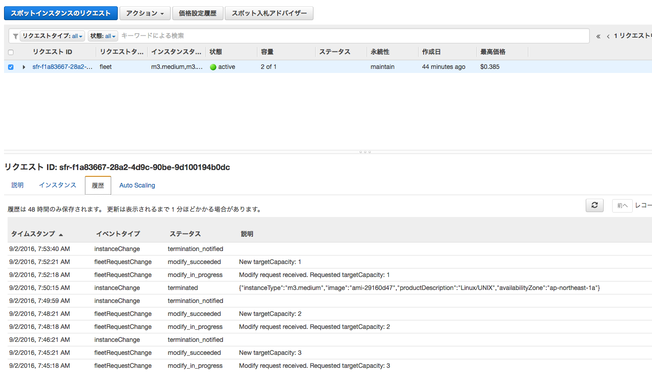Select timestamp 9/2/2016, 7:50:15 AM
This screenshot has height=392, width=652.
tap(39, 288)
